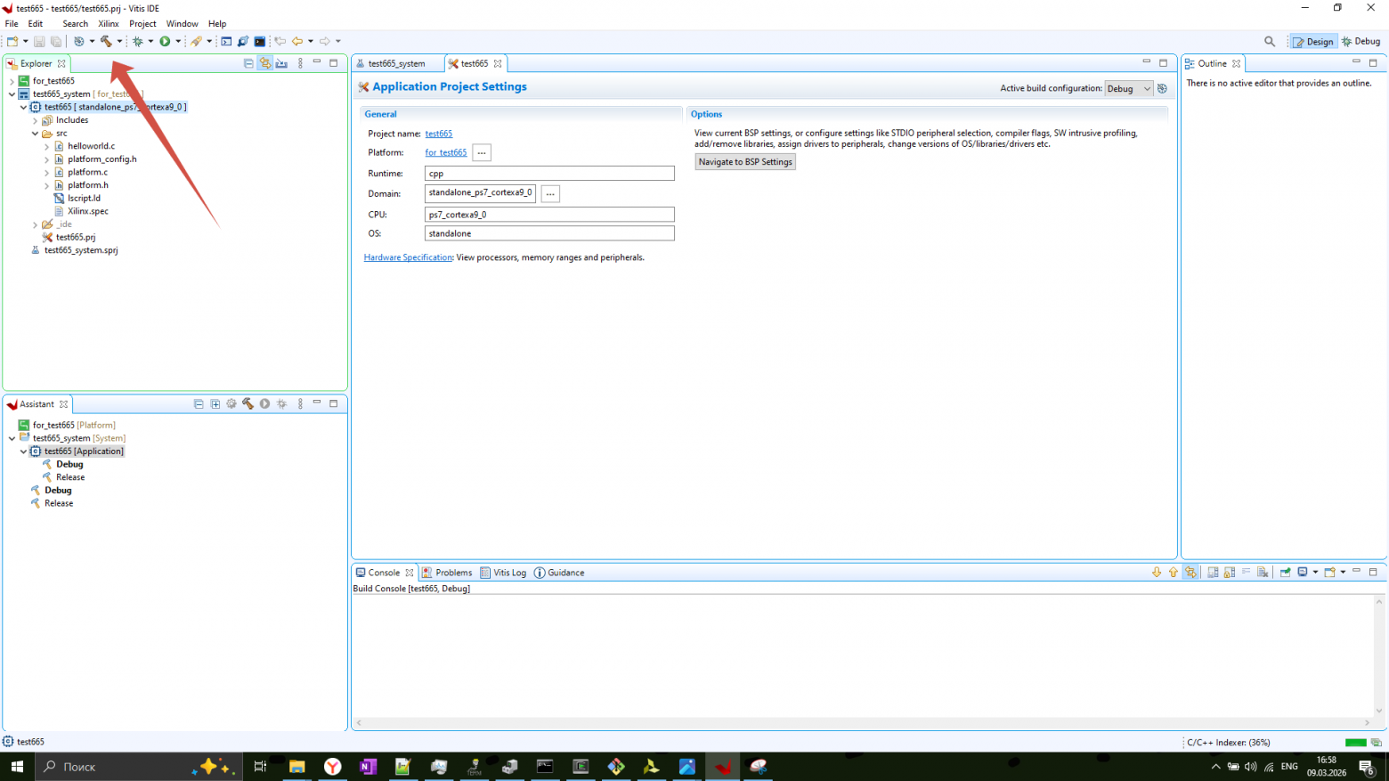Image resolution: width=1389 pixels, height=781 pixels.
Task: Switch to the Vitis Log tab
Action: (503, 573)
